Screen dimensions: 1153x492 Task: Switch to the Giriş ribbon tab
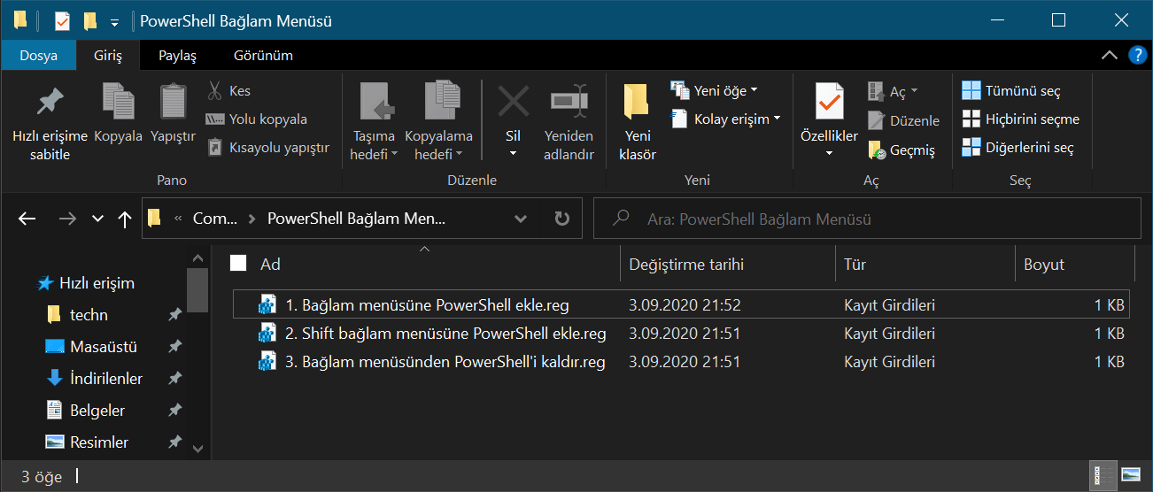coord(108,55)
